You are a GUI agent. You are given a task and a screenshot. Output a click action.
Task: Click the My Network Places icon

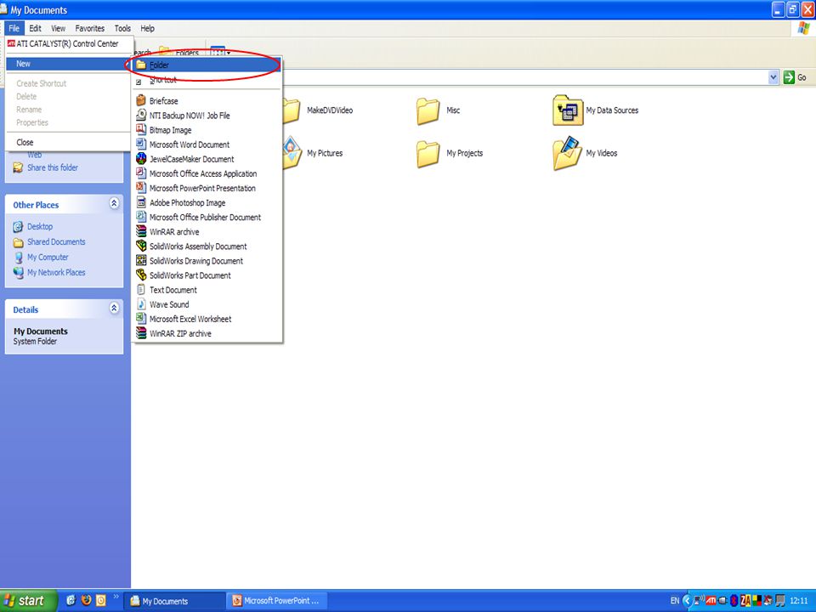[x=18, y=273]
